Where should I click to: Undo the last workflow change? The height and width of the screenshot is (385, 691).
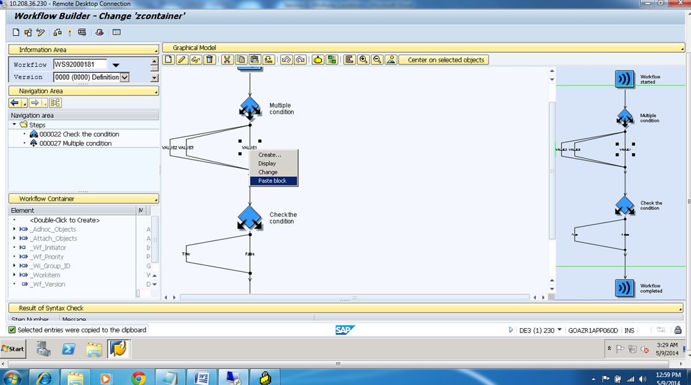[287, 59]
